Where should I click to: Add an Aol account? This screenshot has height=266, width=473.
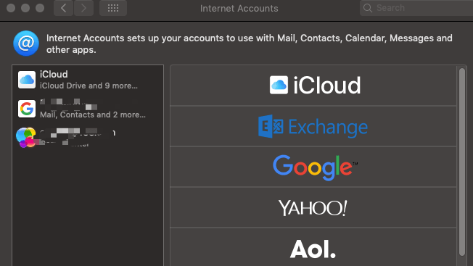pos(313,248)
